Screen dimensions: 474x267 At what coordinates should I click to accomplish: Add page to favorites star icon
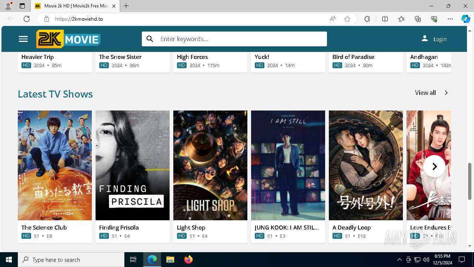[x=347, y=19]
